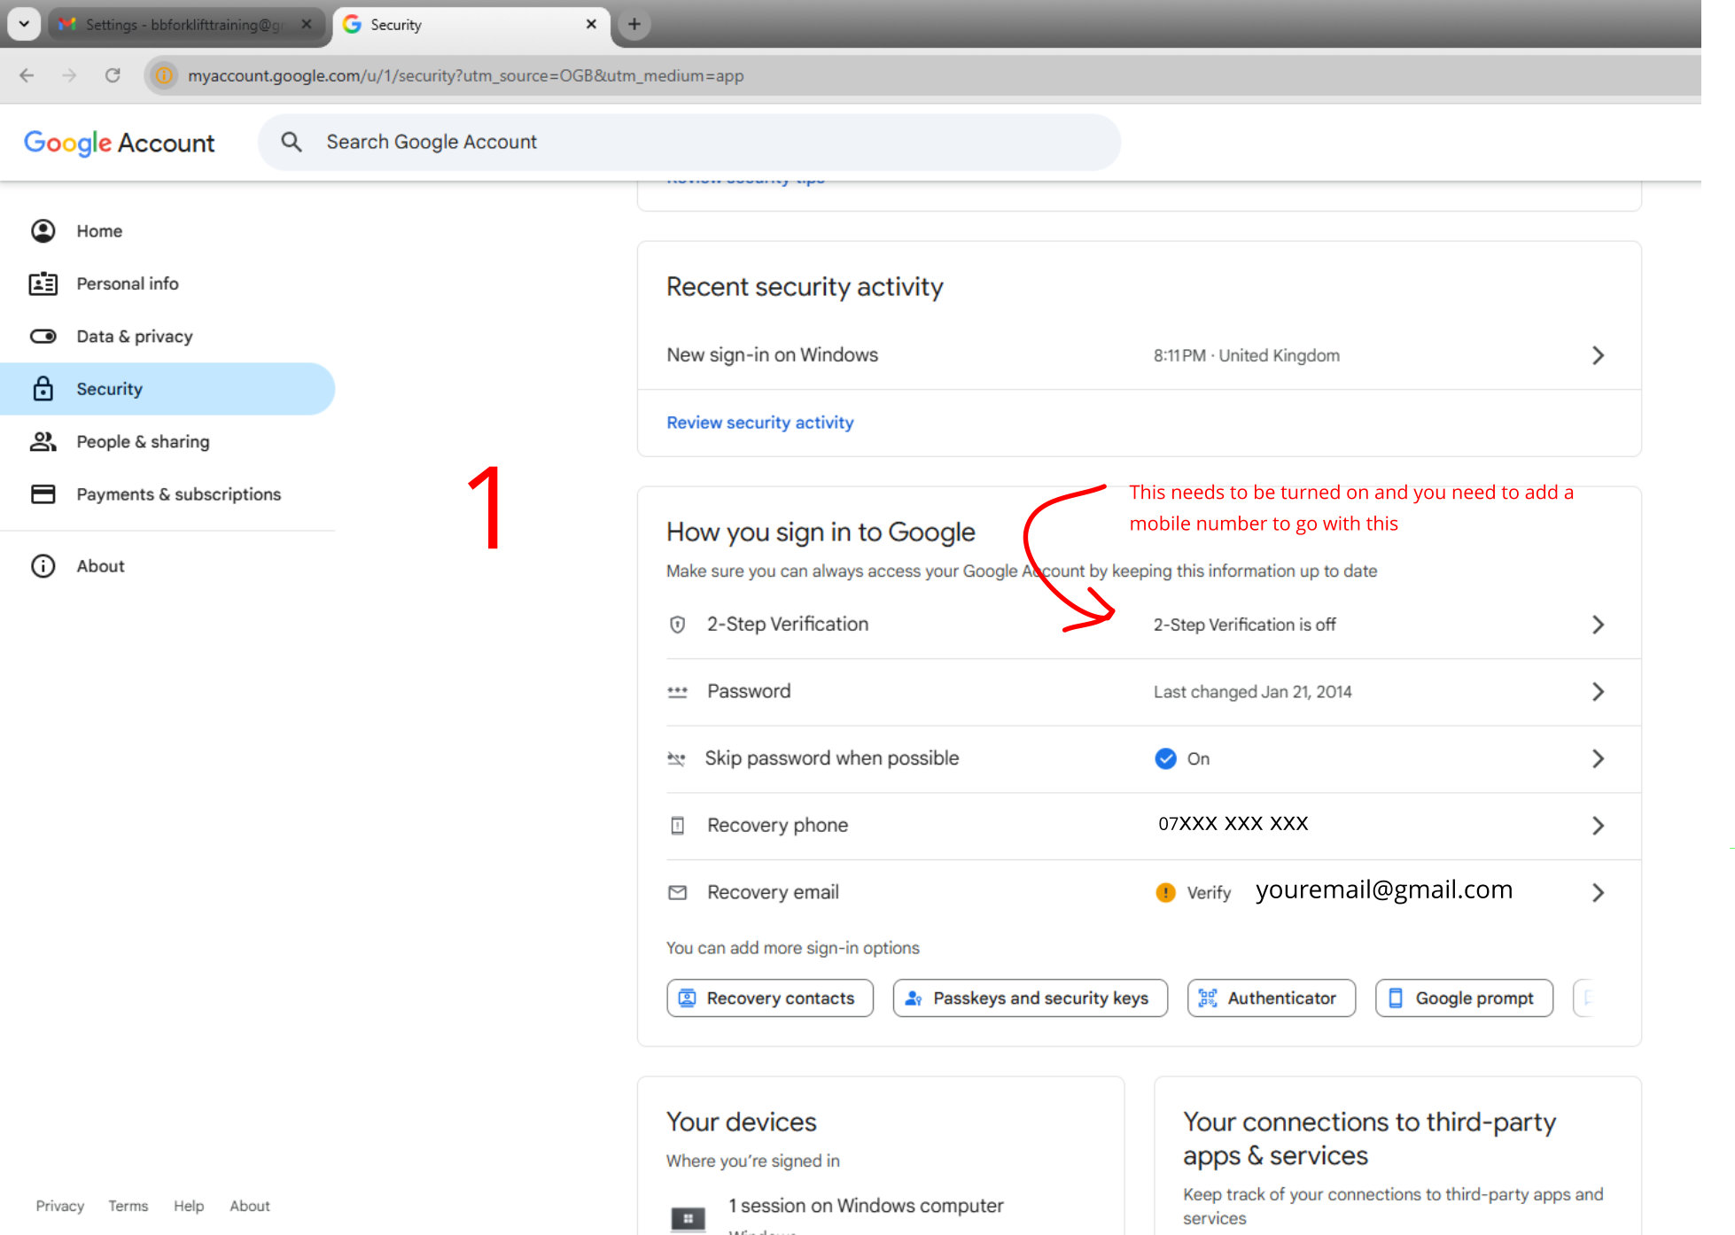Click the orange Verify warning indicator
1735x1235 pixels.
pyautogui.click(x=1165, y=892)
